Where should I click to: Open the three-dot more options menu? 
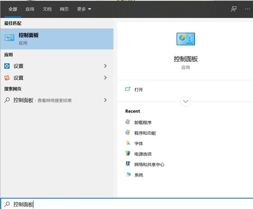247,9
